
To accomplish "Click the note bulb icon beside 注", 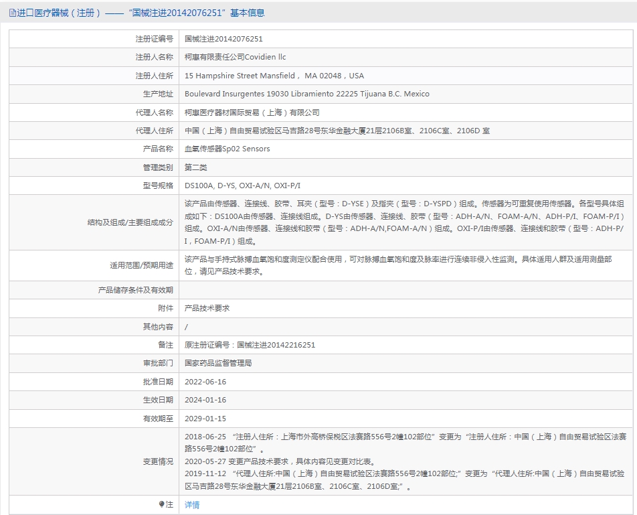I will pos(161,504).
